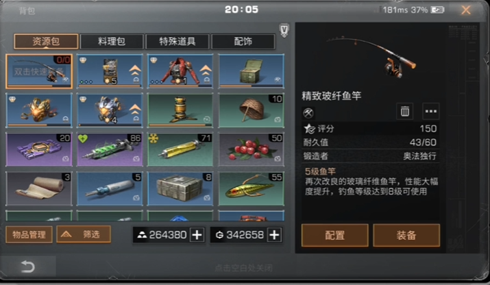Add G currency with plus button
This screenshot has height=285, width=490.
pyautogui.click(x=274, y=235)
